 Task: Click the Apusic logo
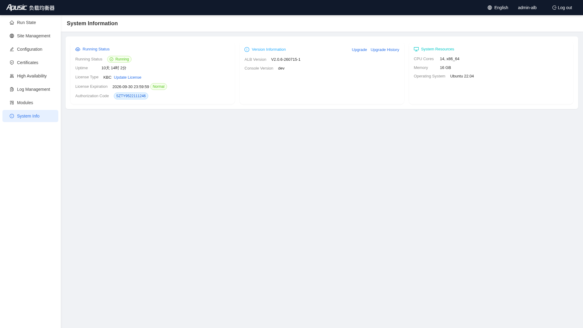[x=30, y=8]
